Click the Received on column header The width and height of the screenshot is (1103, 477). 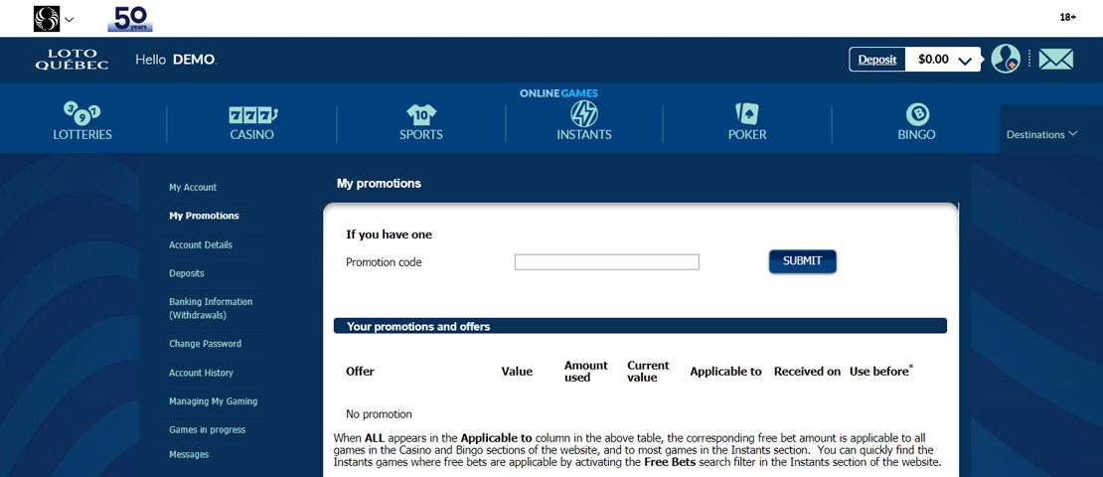point(808,372)
